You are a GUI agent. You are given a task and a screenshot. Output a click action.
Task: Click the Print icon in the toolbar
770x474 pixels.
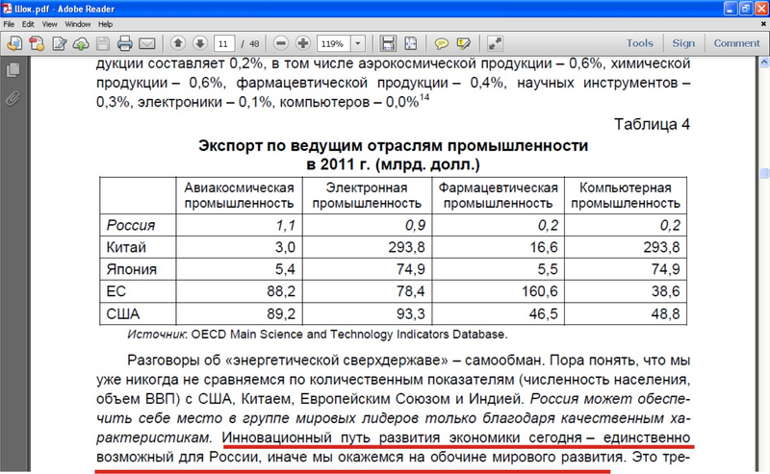pyautogui.click(x=124, y=43)
